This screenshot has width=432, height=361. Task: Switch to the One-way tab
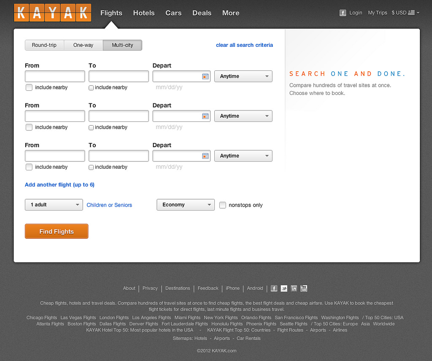83,45
